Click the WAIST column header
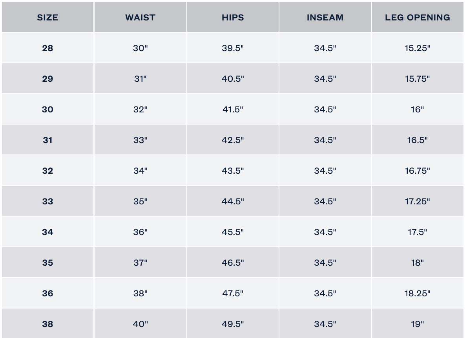This screenshot has width=467, height=338. pyautogui.click(x=140, y=18)
